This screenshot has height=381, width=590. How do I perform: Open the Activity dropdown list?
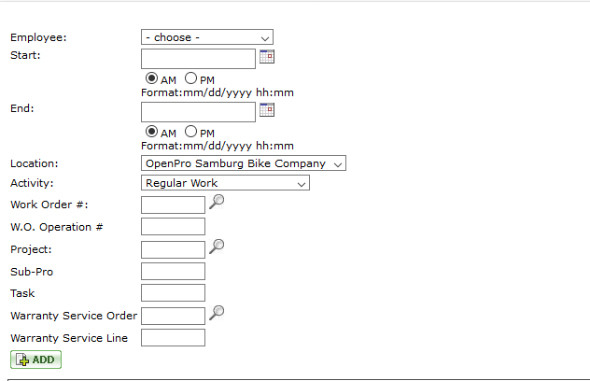point(224,183)
